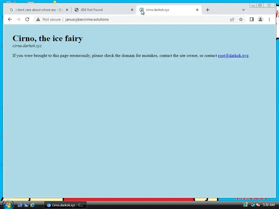
Task: Open a new tab
Action: tap(207, 10)
